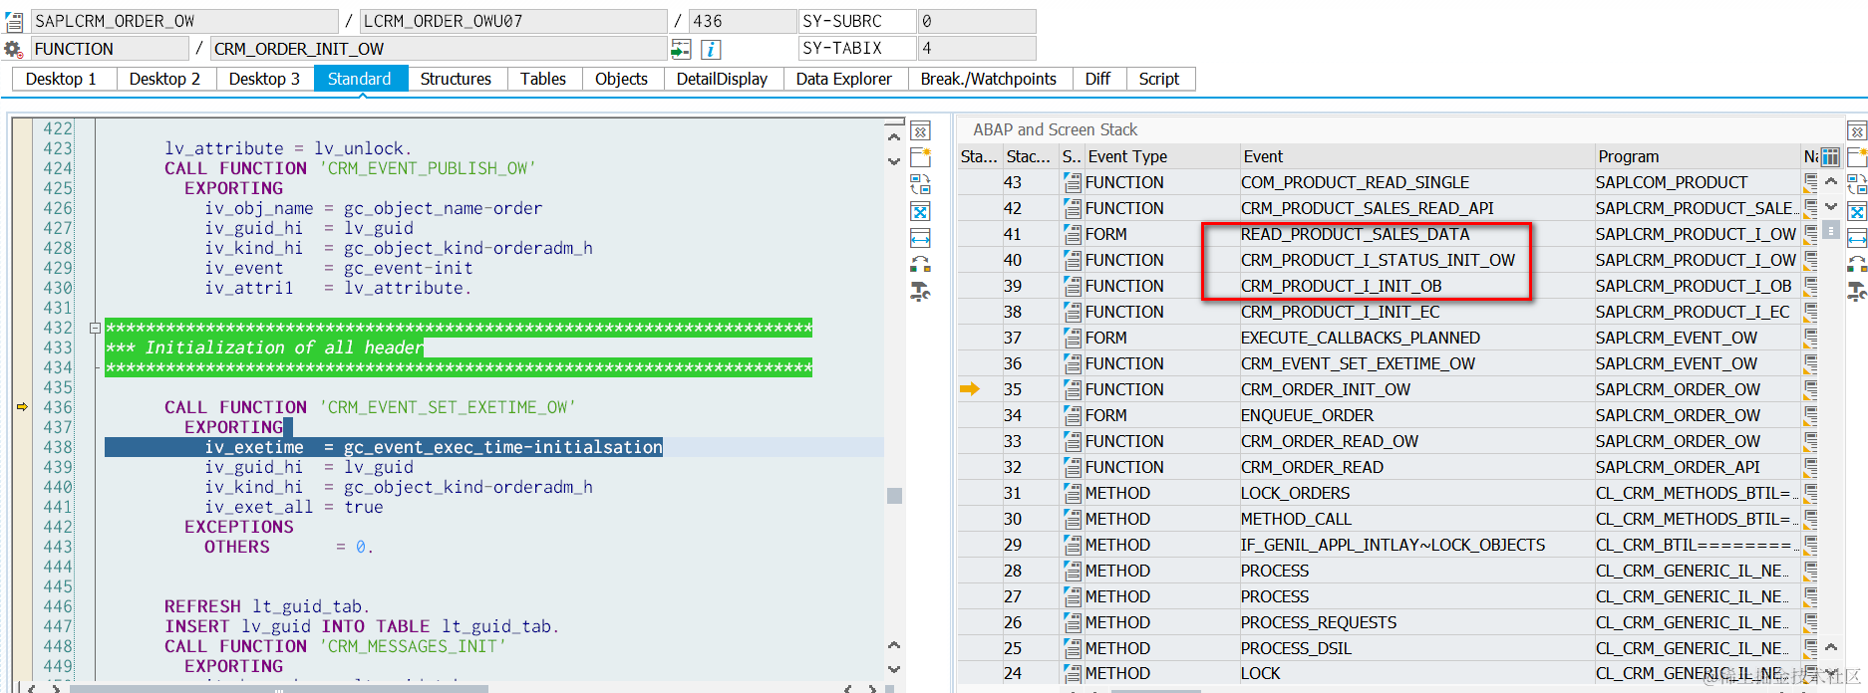Set a breakpoint in the margin at line 436

(22, 407)
